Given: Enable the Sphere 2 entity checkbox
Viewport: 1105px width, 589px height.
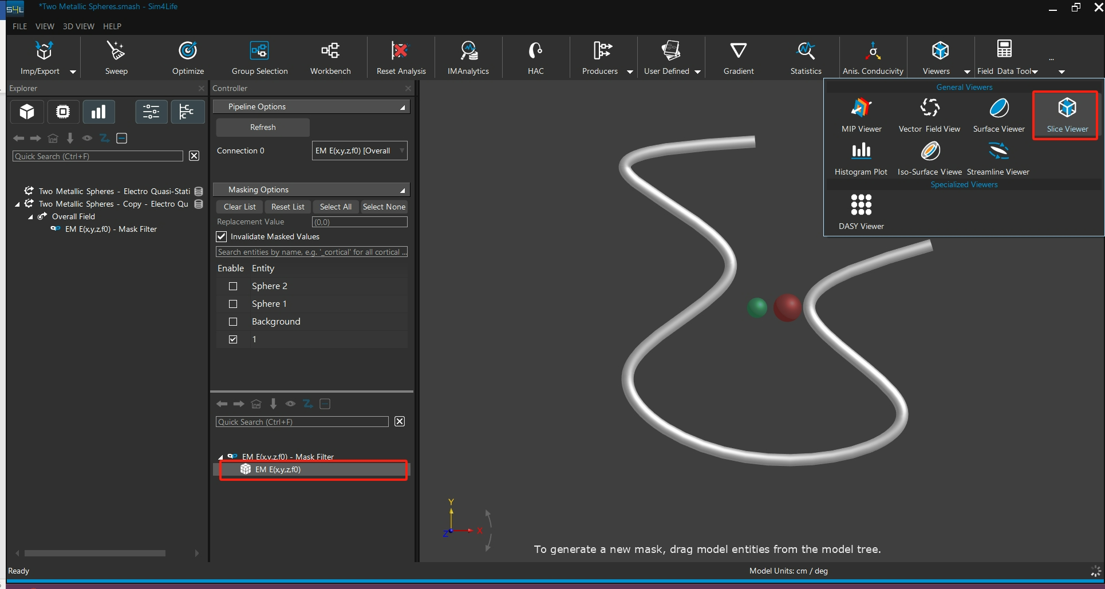Looking at the screenshot, I should pyautogui.click(x=233, y=286).
